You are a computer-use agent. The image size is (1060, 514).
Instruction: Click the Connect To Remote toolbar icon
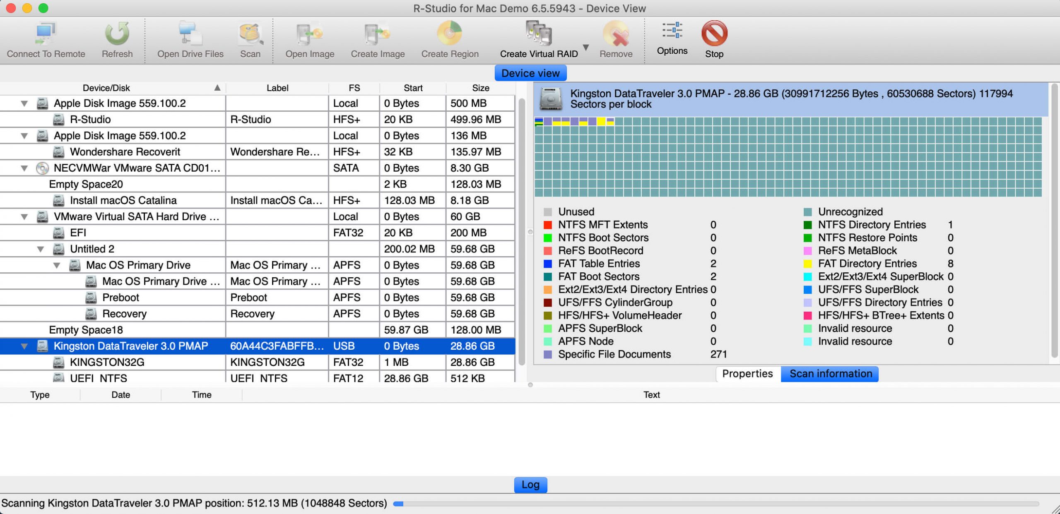(46, 34)
